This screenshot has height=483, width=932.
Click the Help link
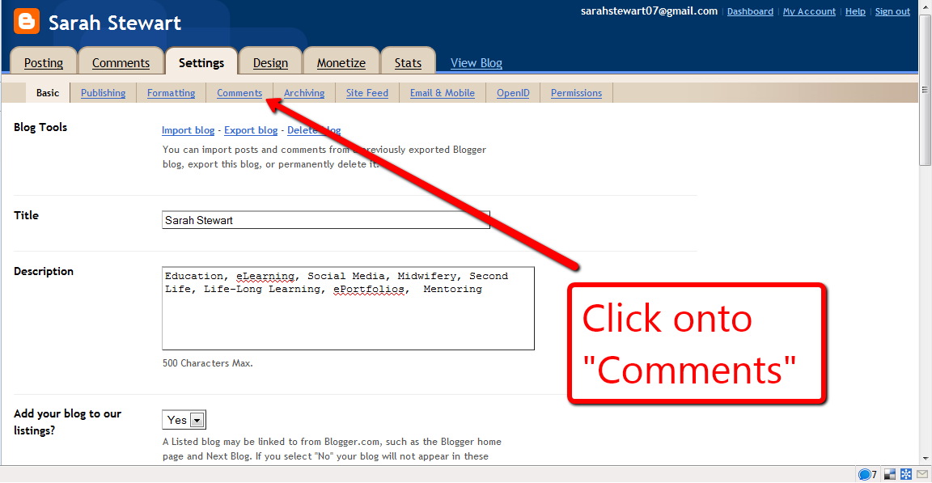tap(855, 11)
